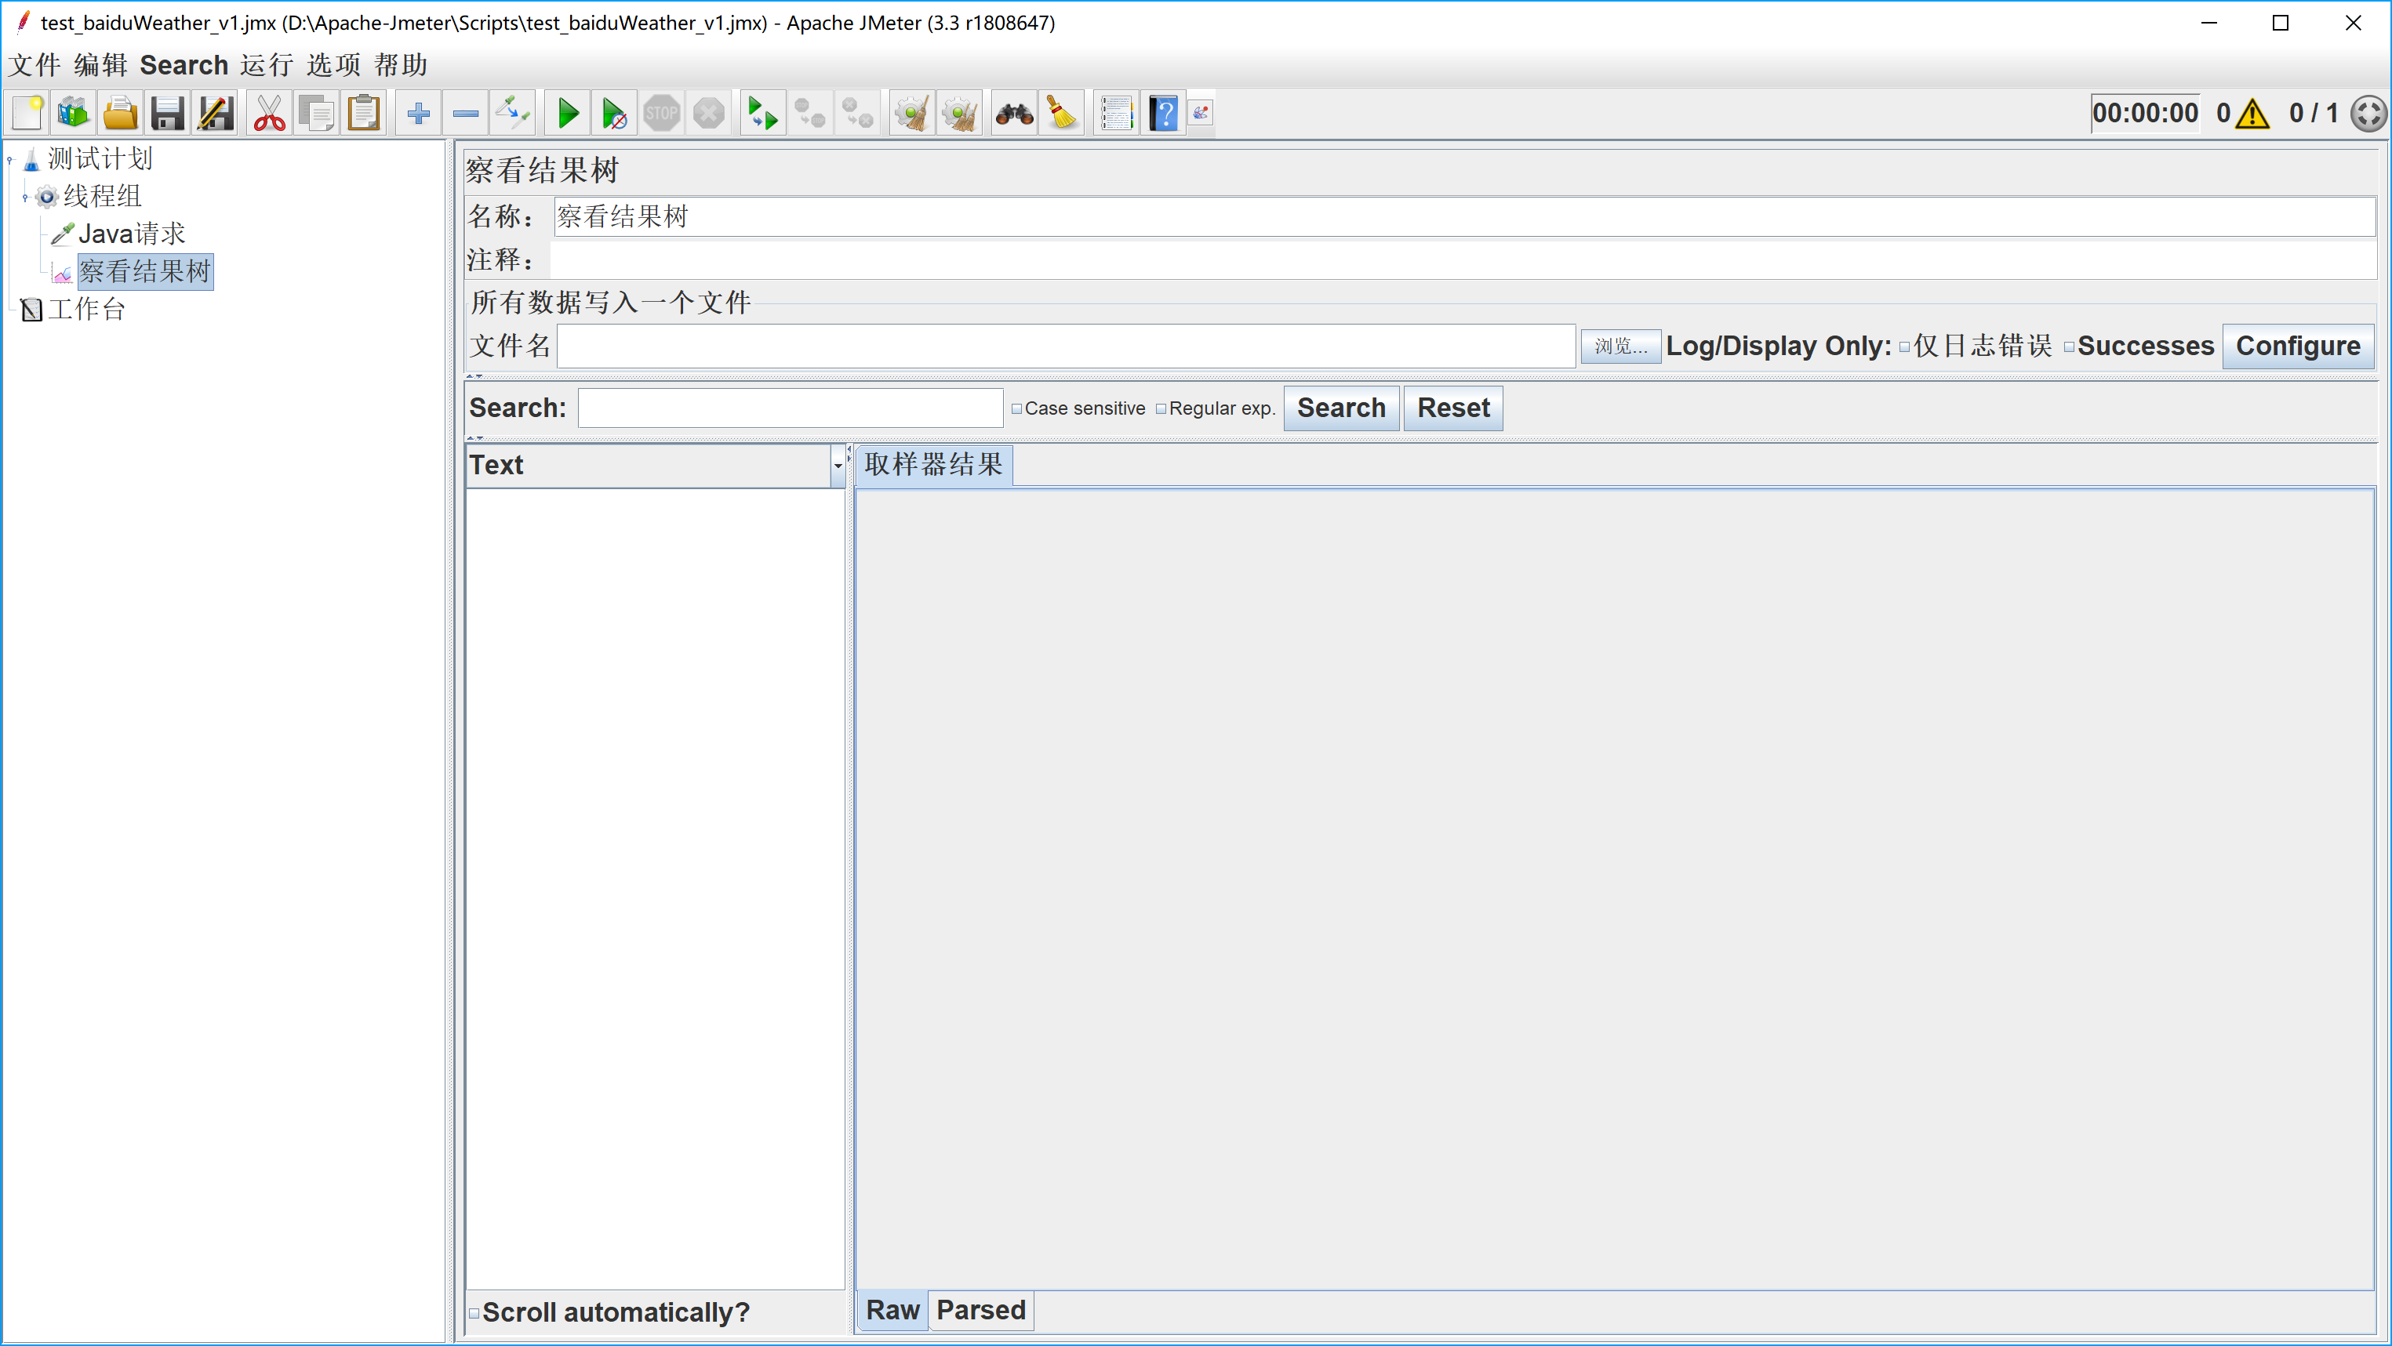Open the Text renderer dropdown
This screenshot has width=2392, height=1346.
[x=838, y=465]
